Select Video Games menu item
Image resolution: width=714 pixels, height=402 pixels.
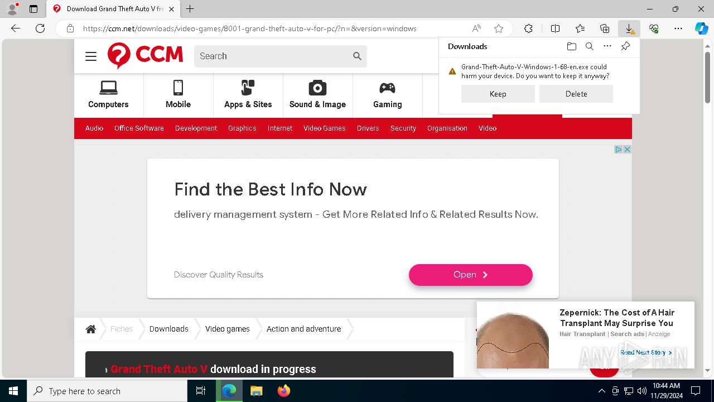[325, 128]
